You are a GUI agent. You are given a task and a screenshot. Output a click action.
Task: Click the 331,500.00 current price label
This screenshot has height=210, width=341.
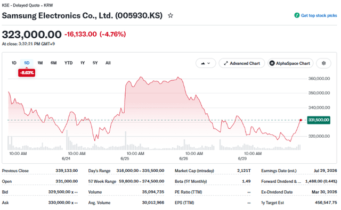[319, 120]
